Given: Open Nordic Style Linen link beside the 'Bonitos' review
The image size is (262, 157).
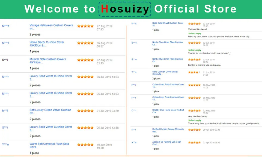Looking at the screenshot, I should point(167,60).
